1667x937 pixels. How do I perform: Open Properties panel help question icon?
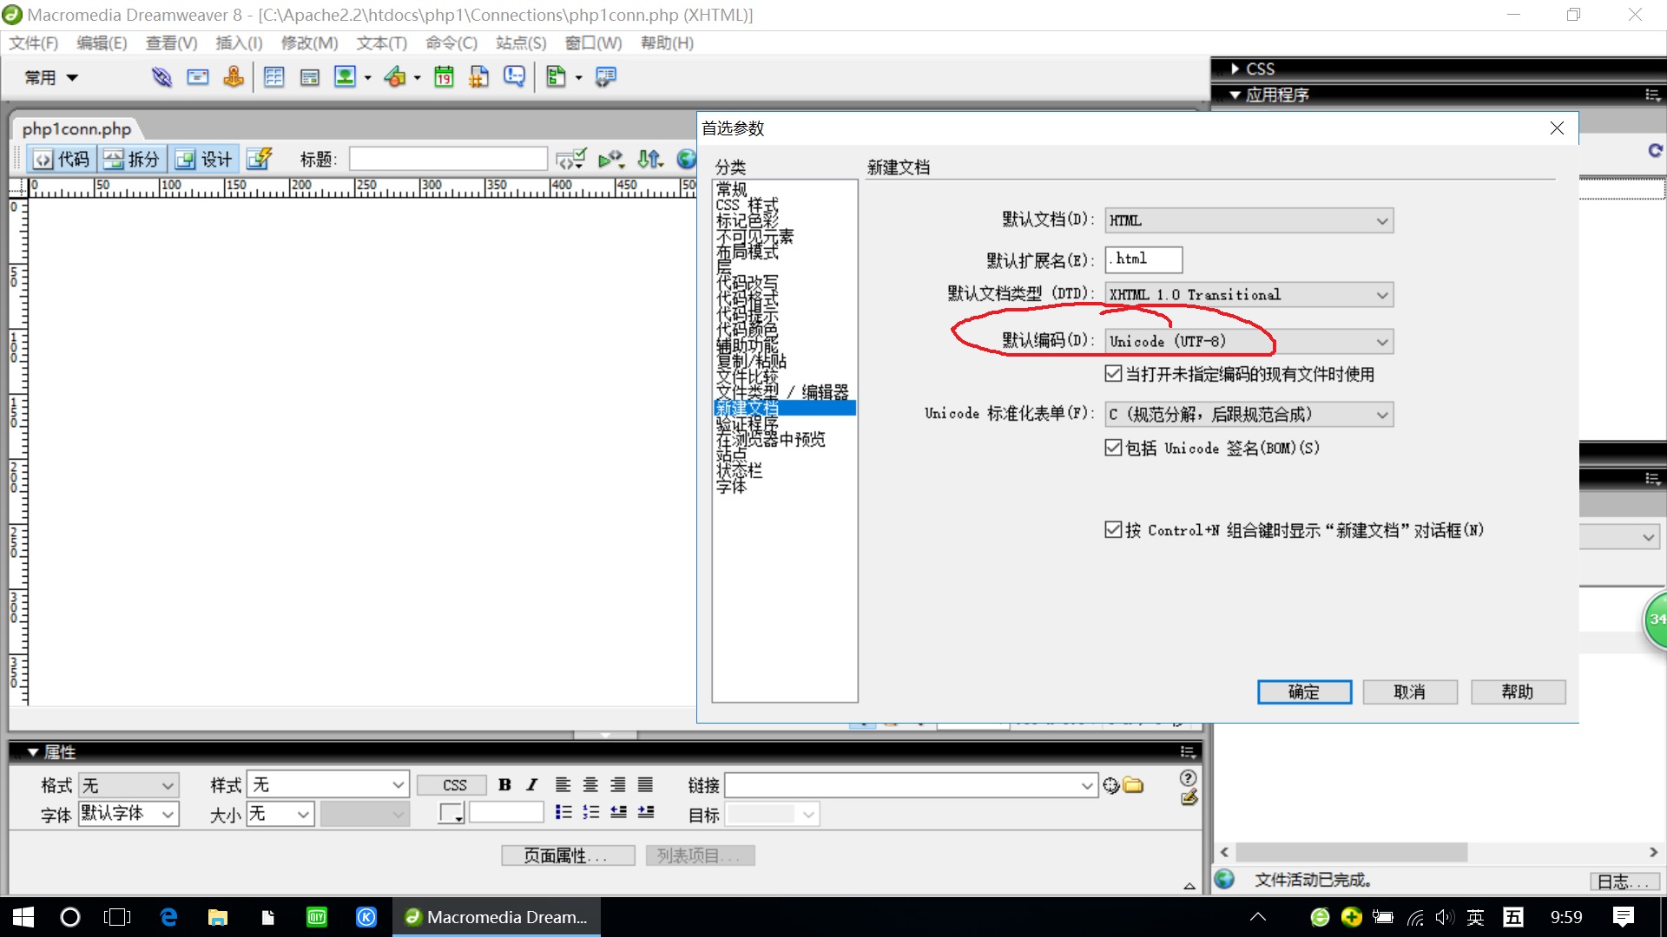click(x=1188, y=777)
